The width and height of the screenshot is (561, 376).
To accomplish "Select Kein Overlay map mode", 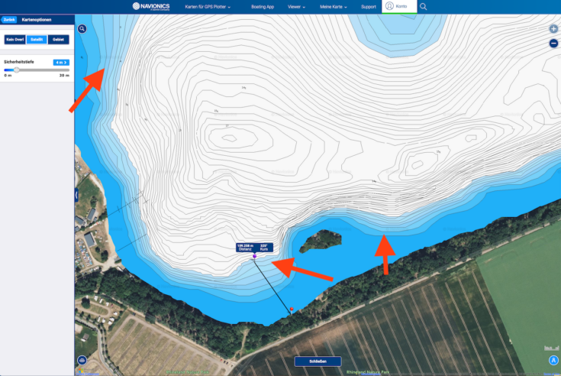I will point(15,40).
